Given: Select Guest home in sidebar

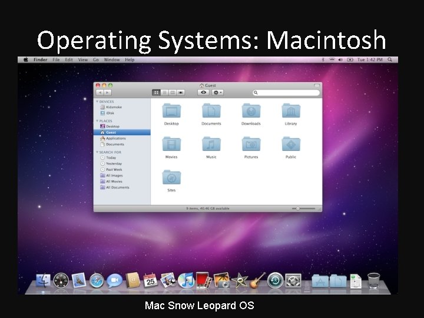Looking at the screenshot, I should 122,132.
